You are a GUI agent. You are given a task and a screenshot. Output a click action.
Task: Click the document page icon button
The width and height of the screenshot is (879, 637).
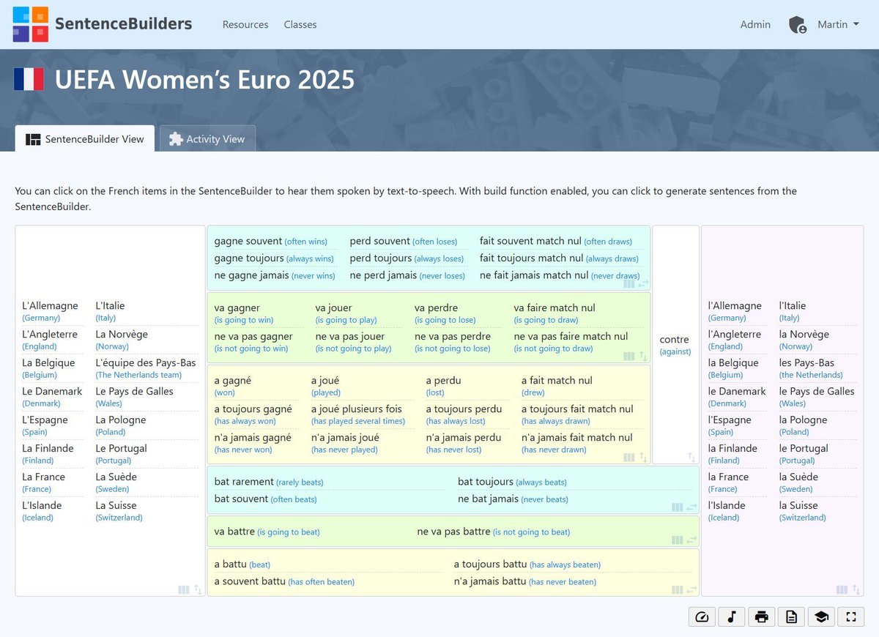click(791, 617)
